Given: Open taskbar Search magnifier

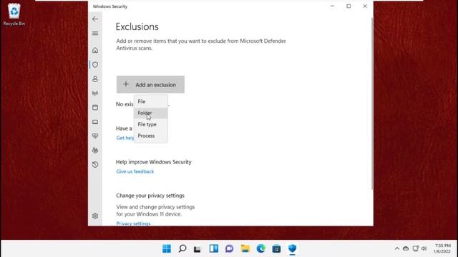Looking at the screenshot, I should [182, 248].
